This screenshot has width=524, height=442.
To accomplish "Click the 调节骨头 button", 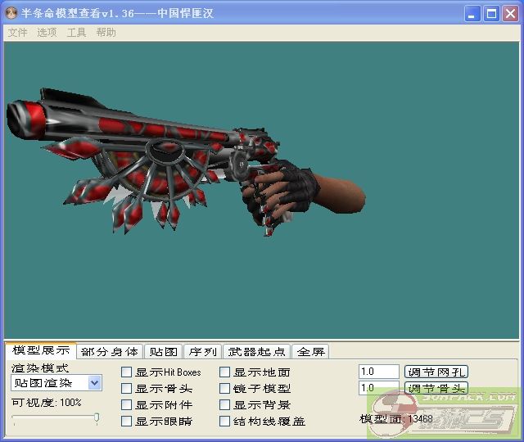I will pos(436,388).
